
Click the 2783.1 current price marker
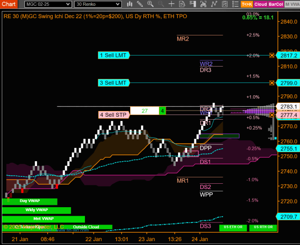(x=288, y=106)
